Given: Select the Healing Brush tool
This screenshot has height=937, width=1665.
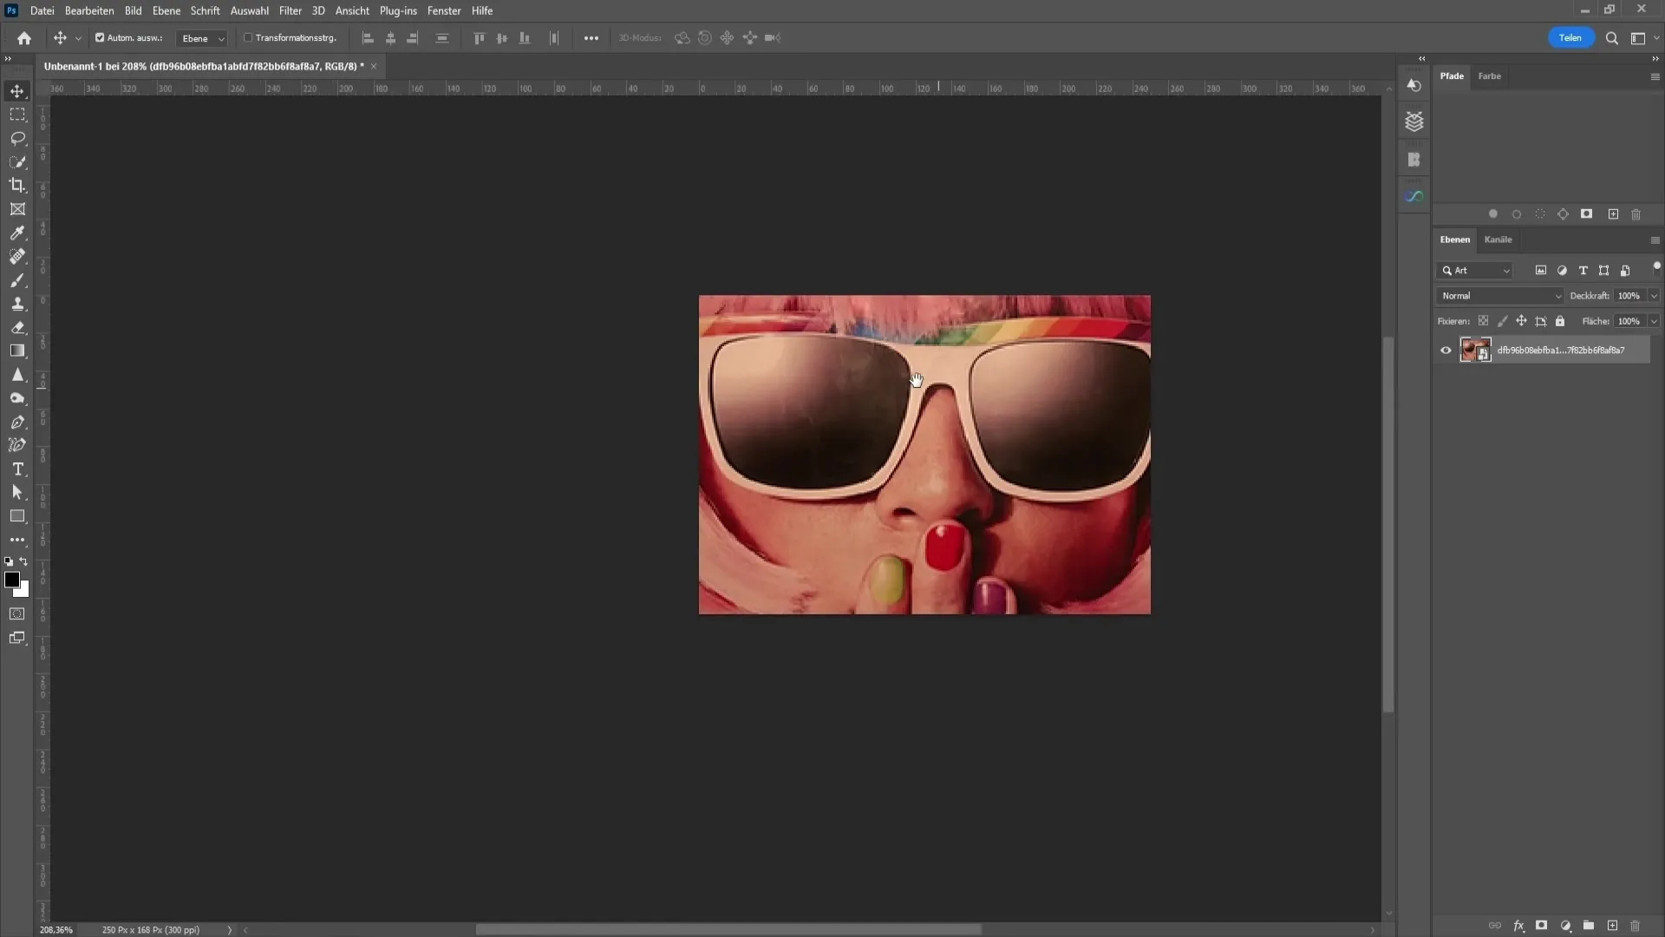Looking at the screenshot, I should tap(17, 256).
